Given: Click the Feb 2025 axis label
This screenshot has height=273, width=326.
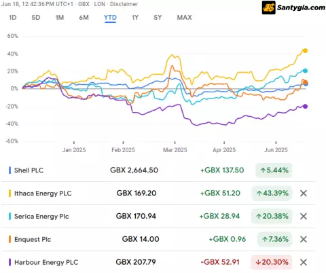Looking at the screenshot, I should 123,150.
